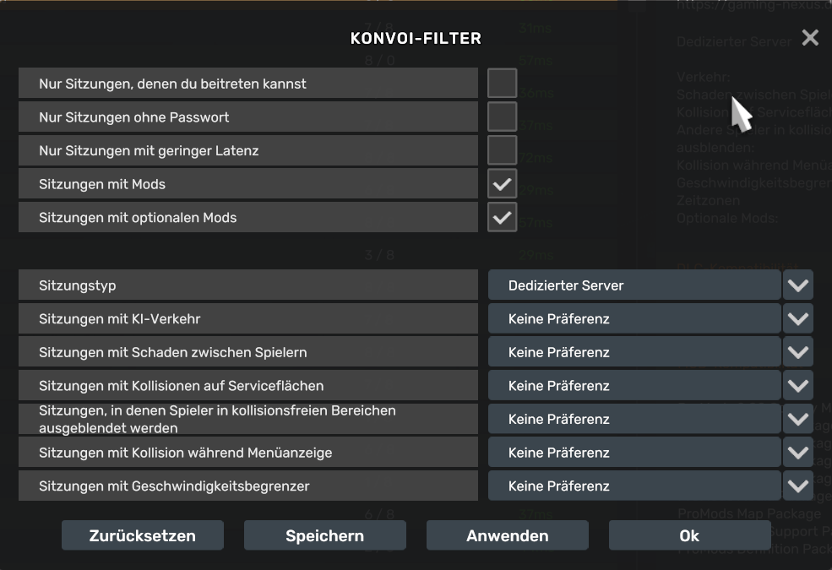Image resolution: width=832 pixels, height=570 pixels.
Task: Open the Geschwindigkeitsbegrenzer preference selector
Action: coord(634,486)
